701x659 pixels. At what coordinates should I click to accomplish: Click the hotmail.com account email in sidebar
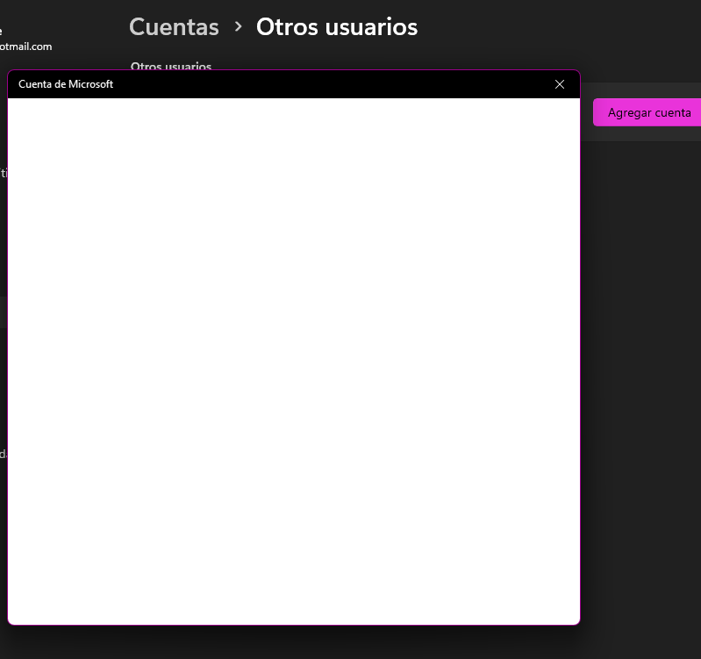pyautogui.click(x=26, y=47)
